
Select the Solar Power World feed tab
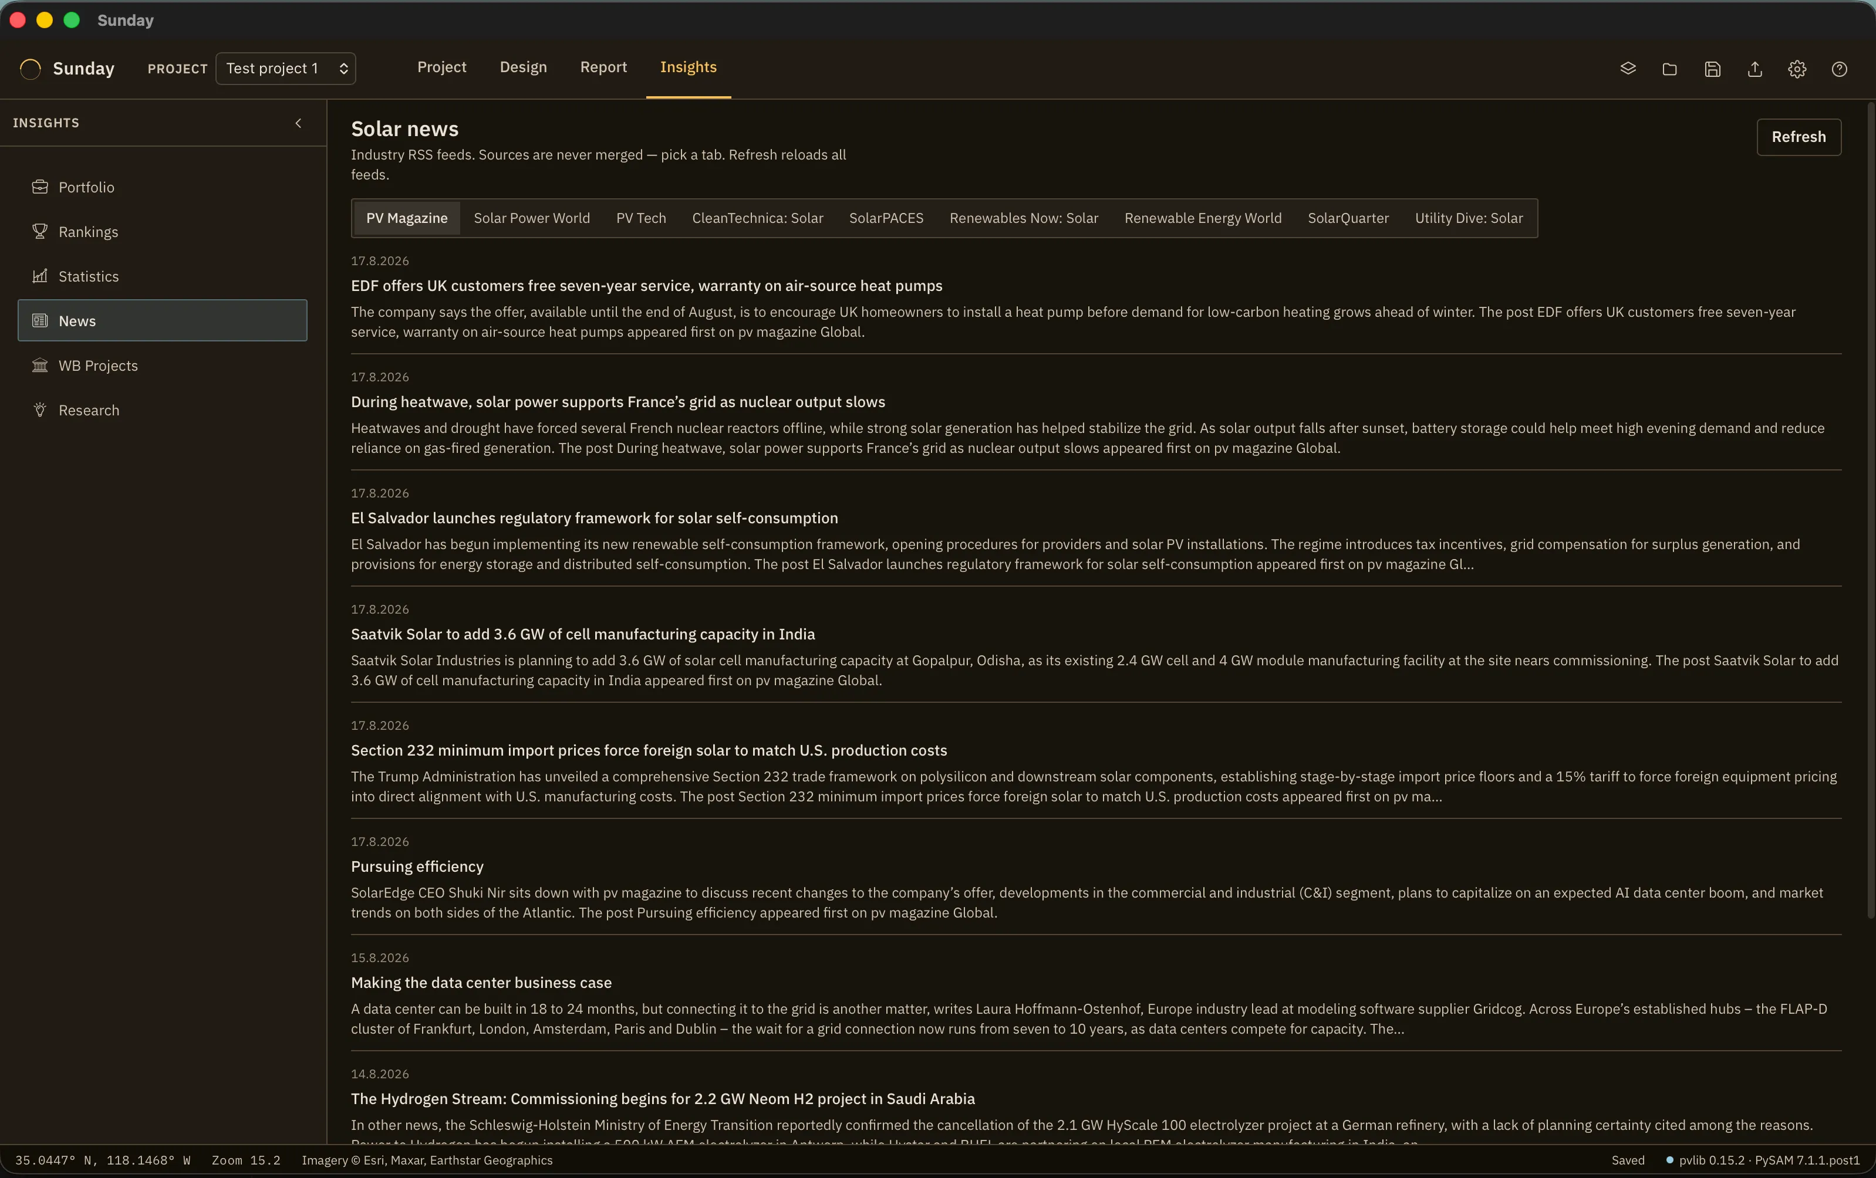tap(532, 218)
